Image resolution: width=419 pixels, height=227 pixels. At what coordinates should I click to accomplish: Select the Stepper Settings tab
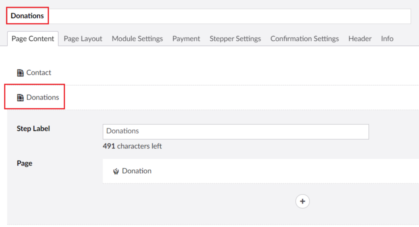pyautogui.click(x=235, y=39)
